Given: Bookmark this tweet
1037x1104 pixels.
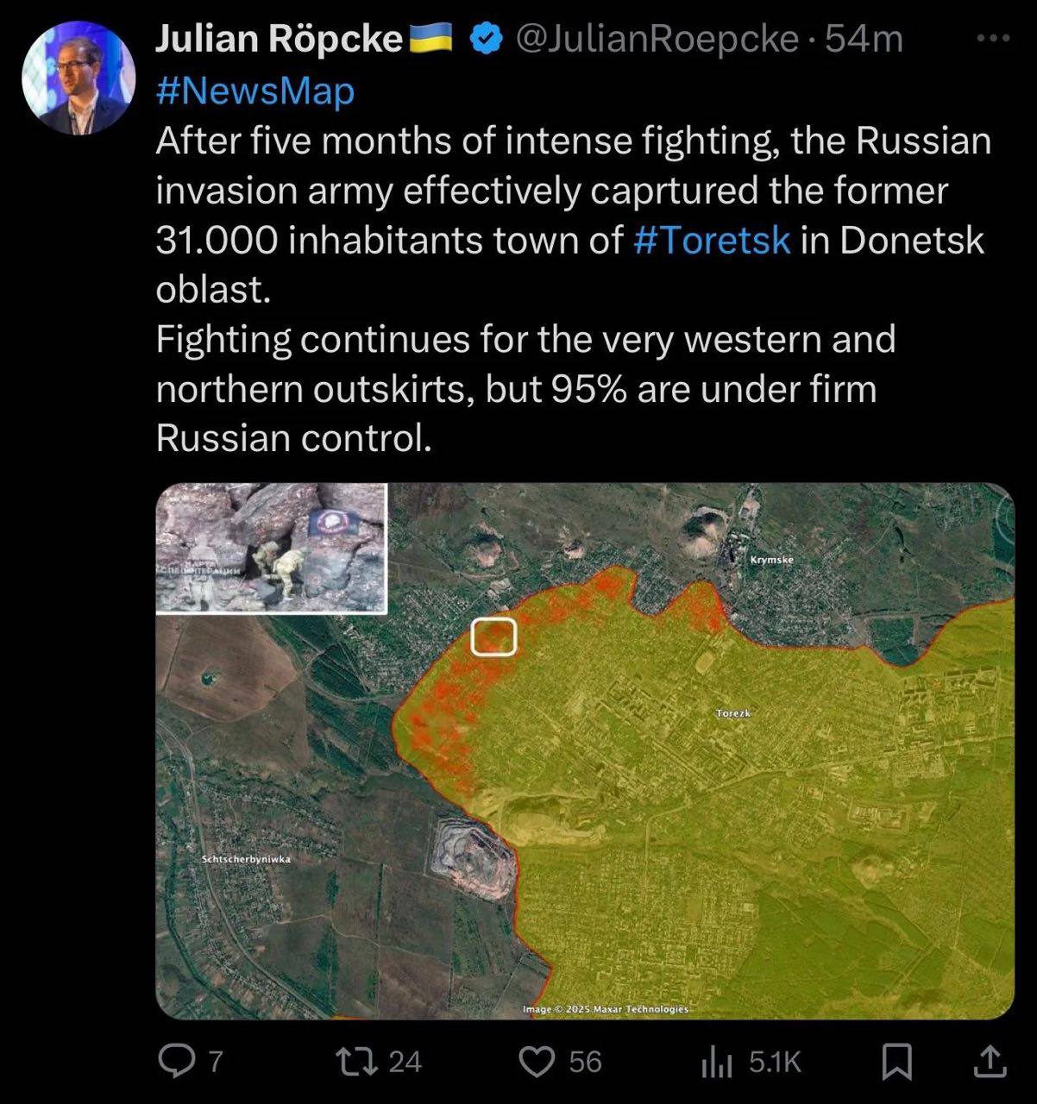Looking at the screenshot, I should (x=896, y=1061).
